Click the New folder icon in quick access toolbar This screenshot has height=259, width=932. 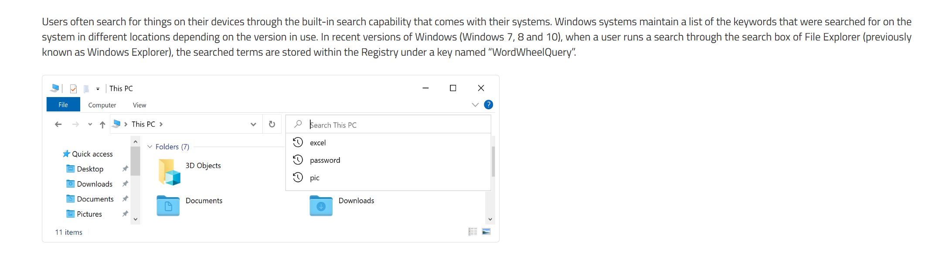[x=86, y=89]
